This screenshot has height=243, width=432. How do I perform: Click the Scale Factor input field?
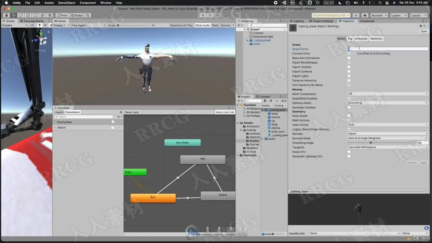(x=388, y=49)
